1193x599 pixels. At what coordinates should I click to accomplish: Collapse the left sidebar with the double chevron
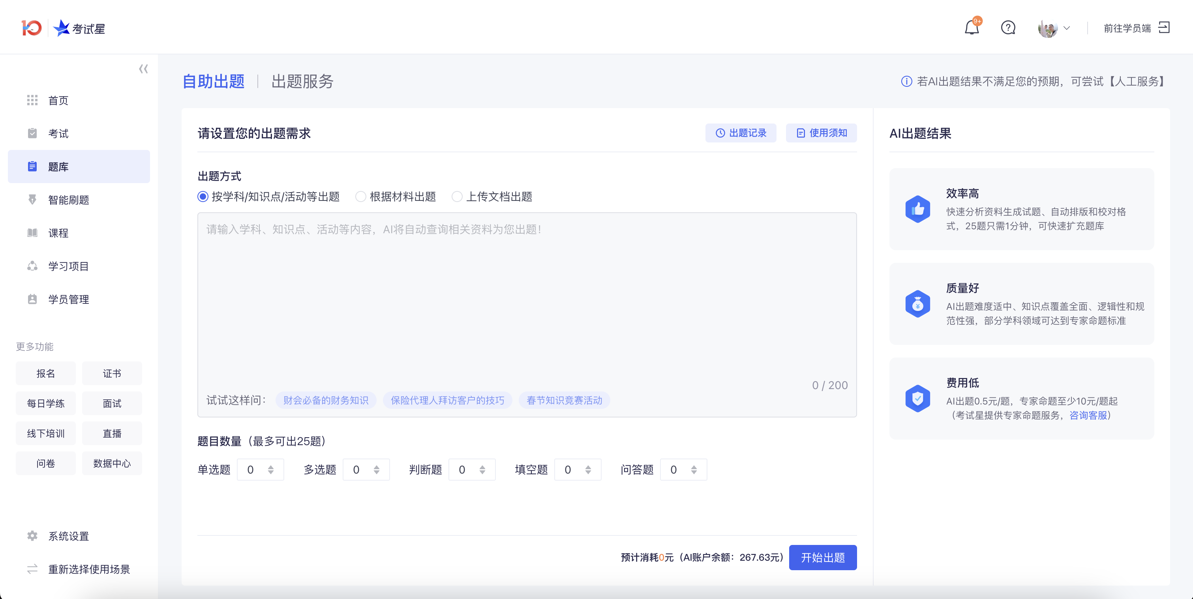coord(143,69)
